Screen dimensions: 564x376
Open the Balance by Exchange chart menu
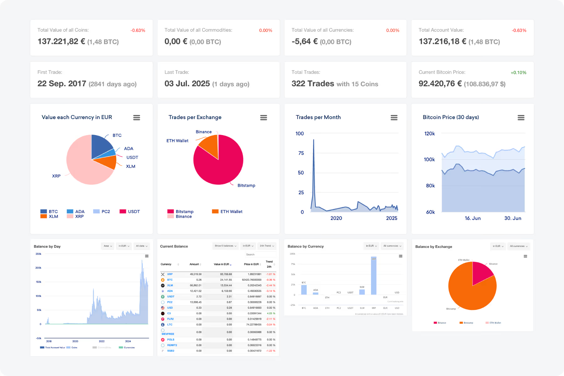point(526,256)
